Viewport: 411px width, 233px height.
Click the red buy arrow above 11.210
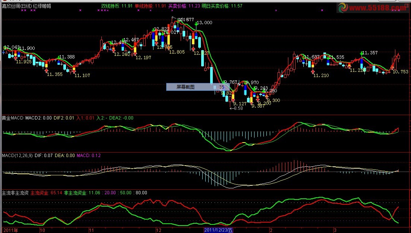(x=313, y=71)
